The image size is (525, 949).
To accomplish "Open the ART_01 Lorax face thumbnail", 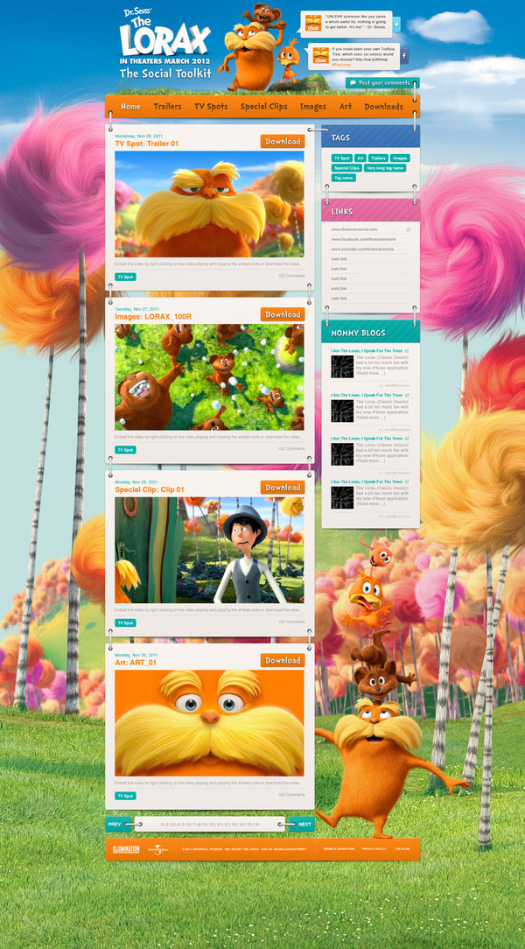I will [x=209, y=722].
